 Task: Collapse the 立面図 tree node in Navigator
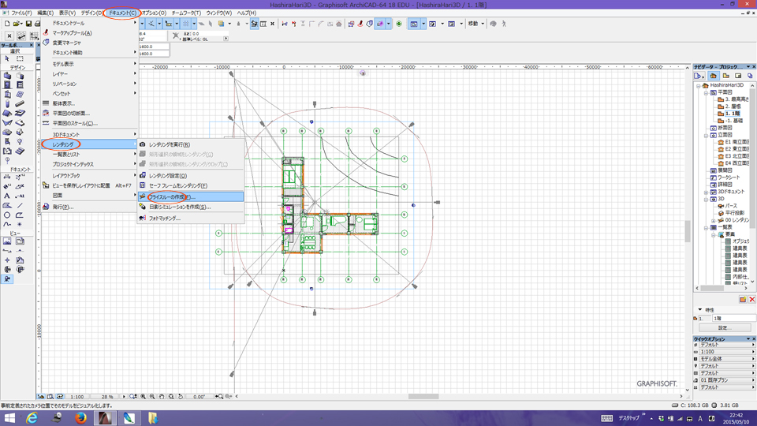pos(707,135)
